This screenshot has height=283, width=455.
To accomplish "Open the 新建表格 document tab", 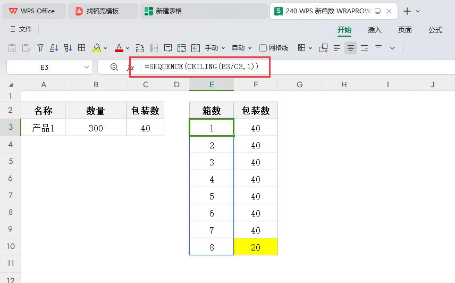I will pyautogui.click(x=169, y=11).
